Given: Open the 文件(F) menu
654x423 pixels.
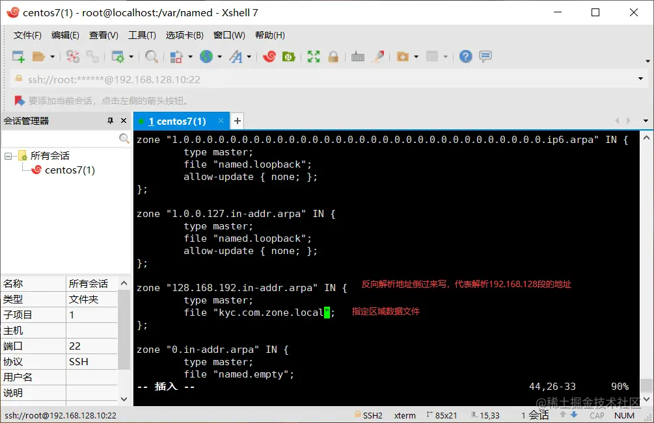Looking at the screenshot, I should 27,35.
